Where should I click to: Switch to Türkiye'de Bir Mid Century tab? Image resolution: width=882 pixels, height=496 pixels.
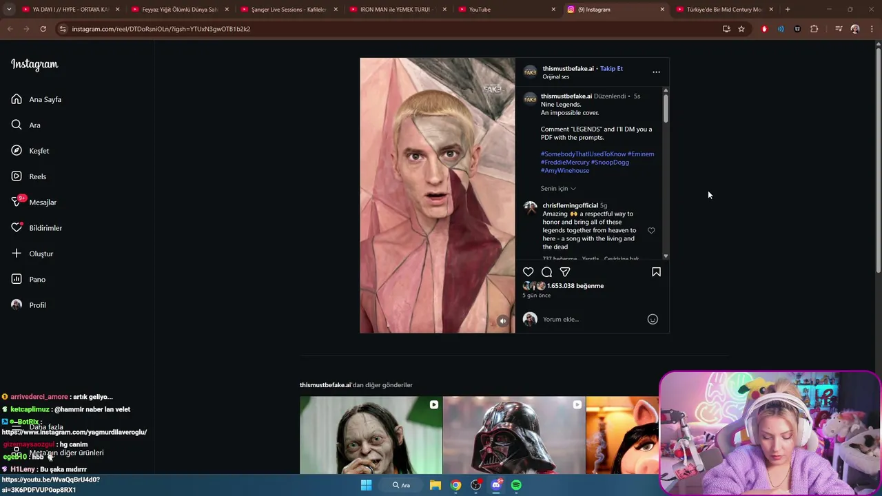pos(725,10)
